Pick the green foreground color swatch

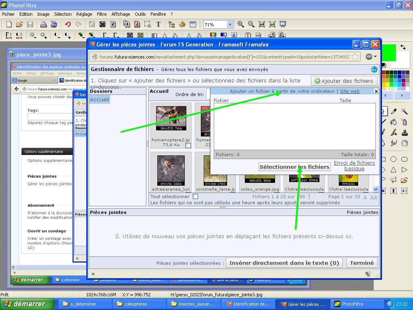389,53
